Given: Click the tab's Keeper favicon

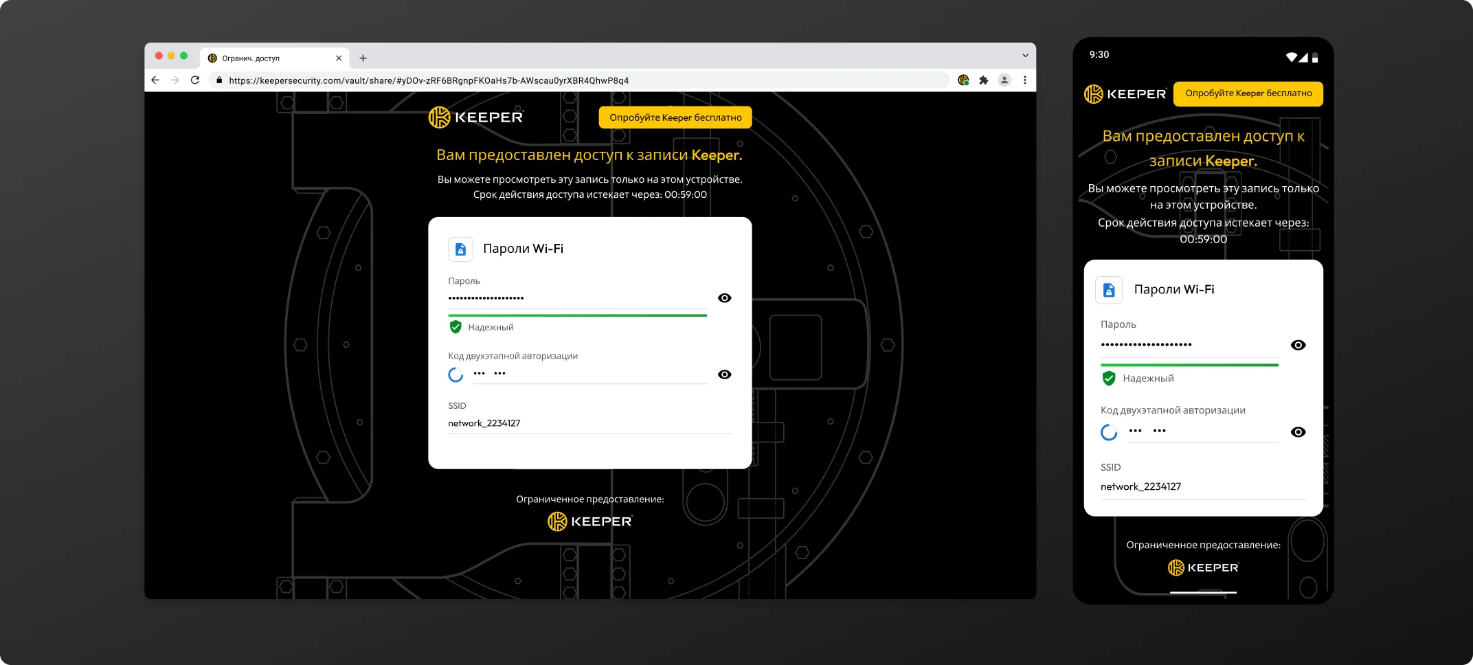Looking at the screenshot, I should pos(212,58).
